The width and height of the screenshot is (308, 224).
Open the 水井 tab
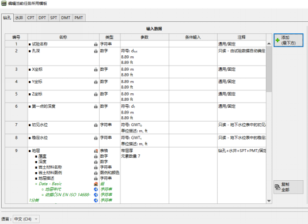19,18
